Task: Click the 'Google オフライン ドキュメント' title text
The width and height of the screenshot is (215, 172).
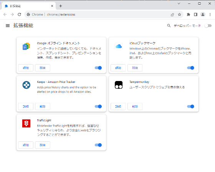Action: pyautogui.click(x=58, y=43)
